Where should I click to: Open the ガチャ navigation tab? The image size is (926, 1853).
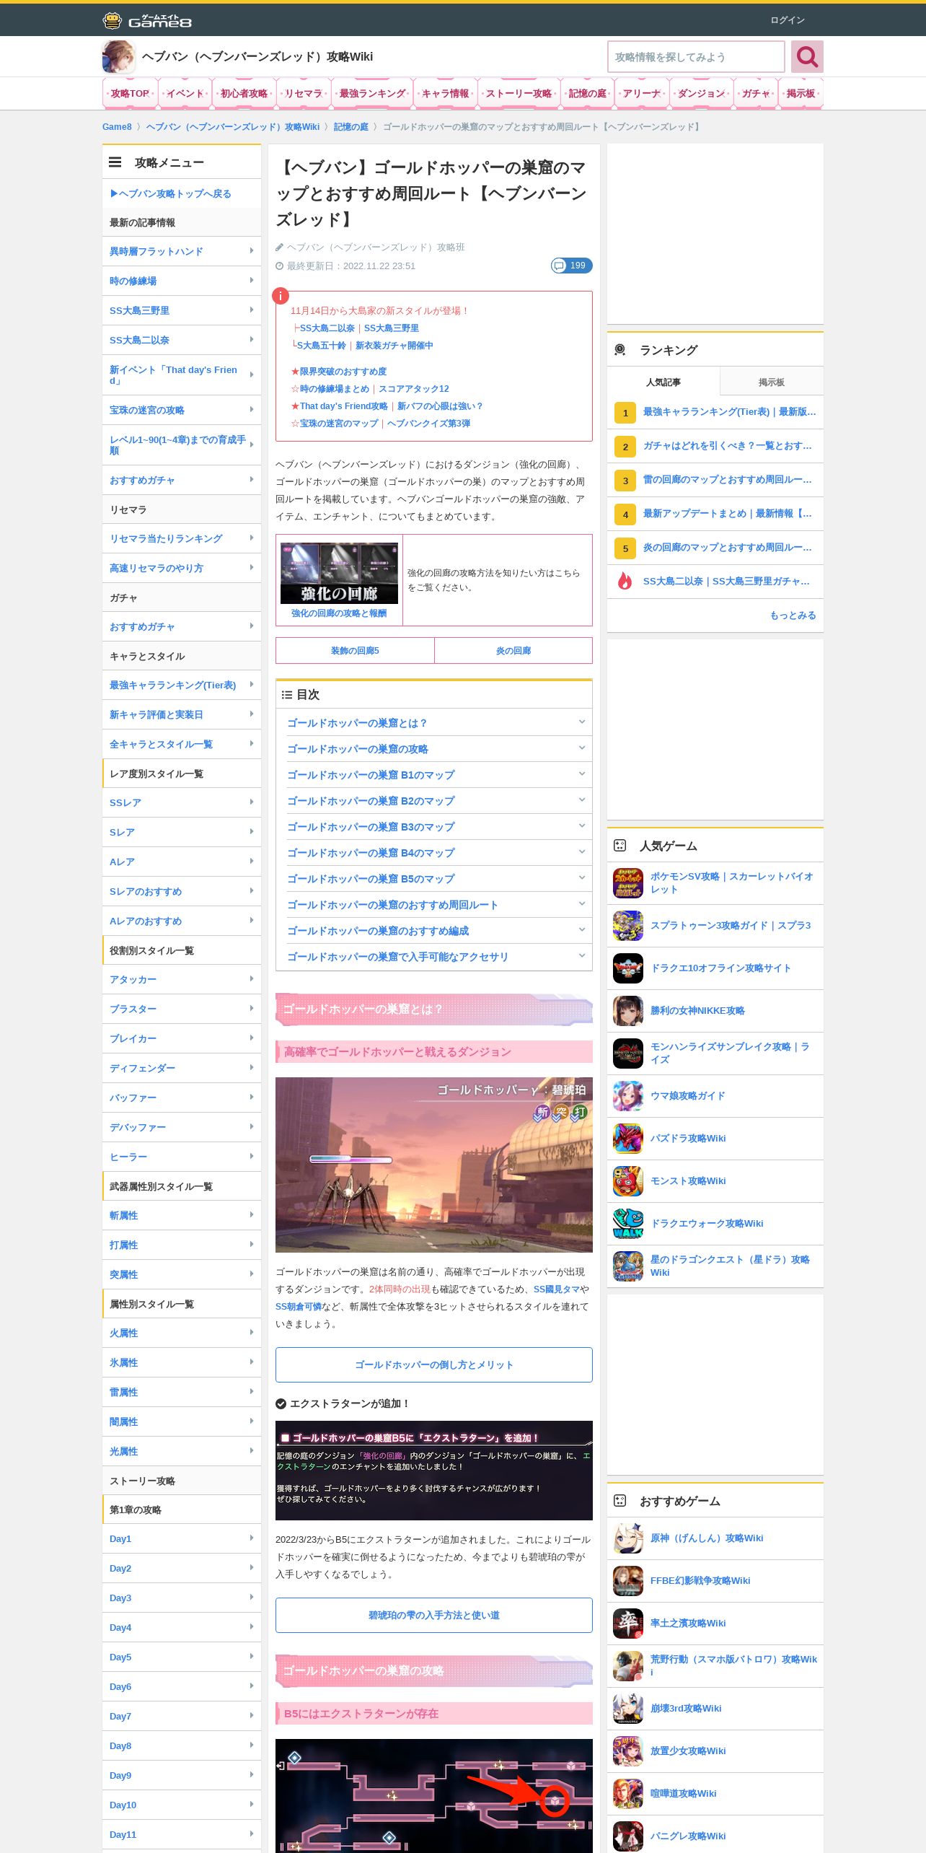(x=755, y=93)
